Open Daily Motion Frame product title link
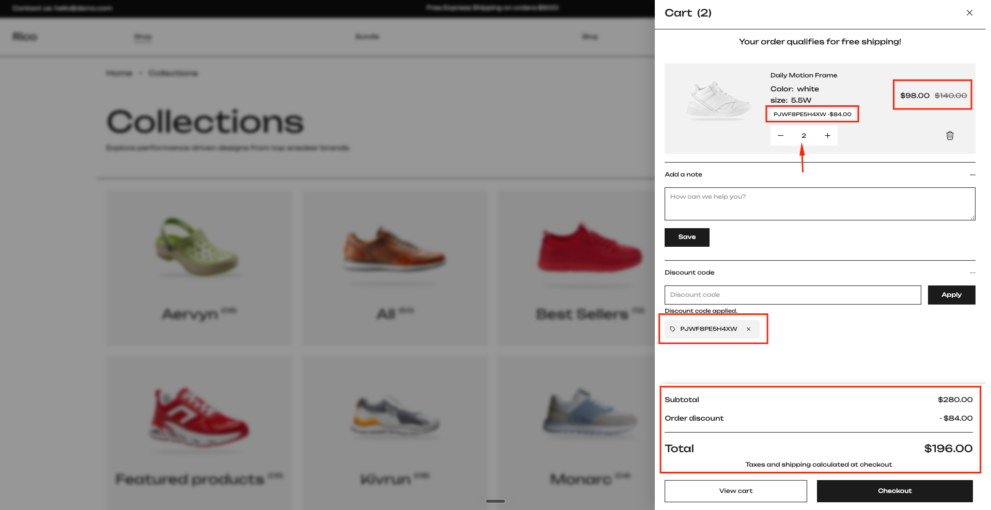Screen dimensions: 991x510 pos(804,75)
